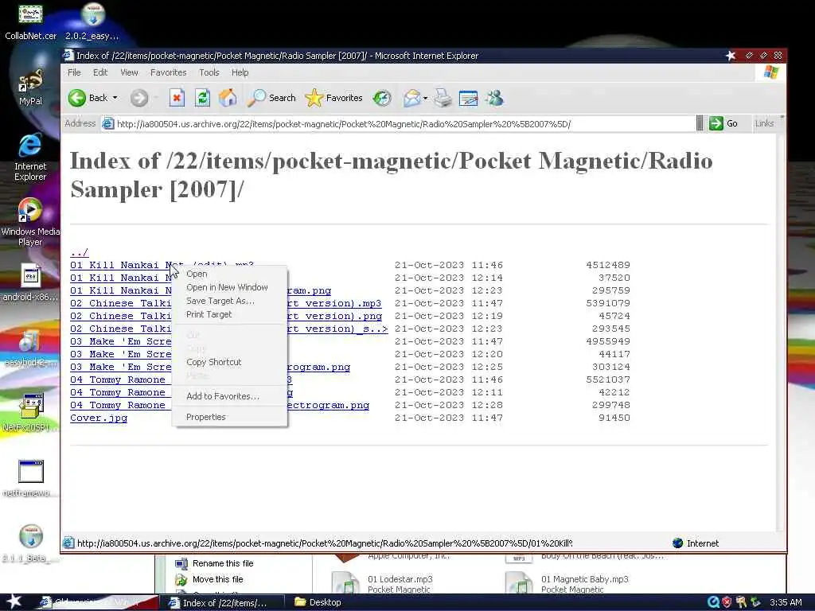
Task: Open the 02 Chinese Talki link sized 5391079
Action: point(121,303)
